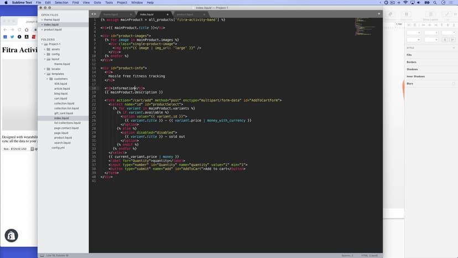The height and width of the screenshot is (258, 458).
Task: Close the index.liquid tab
Action: pyautogui.click(x=168, y=14)
